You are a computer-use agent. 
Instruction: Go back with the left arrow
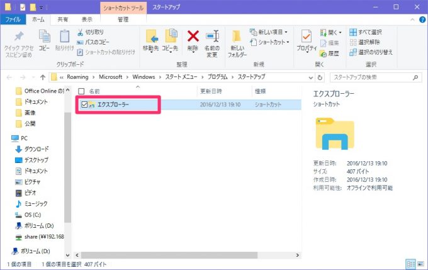click(x=9, y=77)
